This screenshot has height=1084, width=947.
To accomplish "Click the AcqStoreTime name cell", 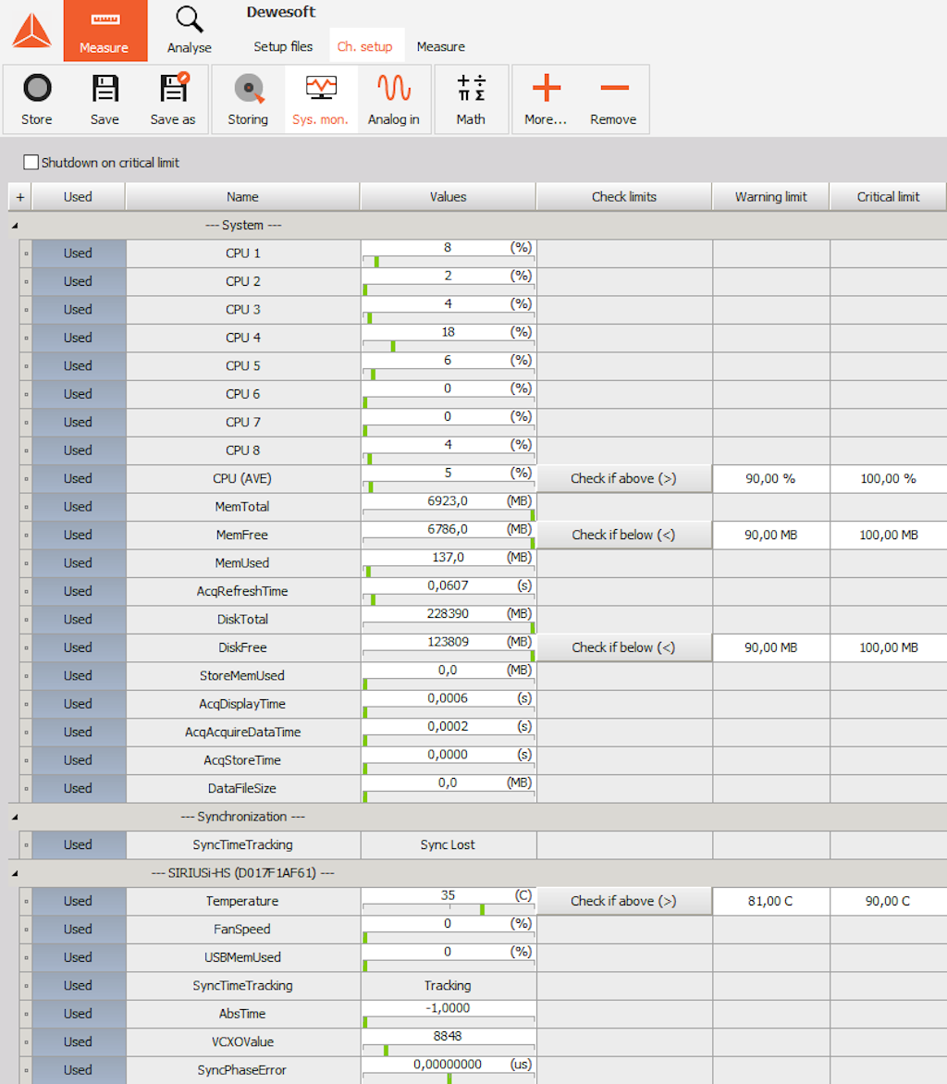I will click(x=242, y=759).
